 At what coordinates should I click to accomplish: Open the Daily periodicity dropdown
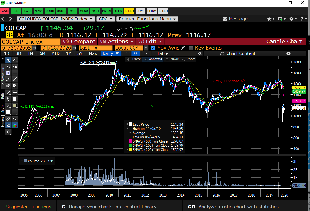[111, 53]
